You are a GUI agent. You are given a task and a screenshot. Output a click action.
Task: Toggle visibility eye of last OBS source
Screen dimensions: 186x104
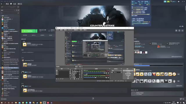[80, 77]
